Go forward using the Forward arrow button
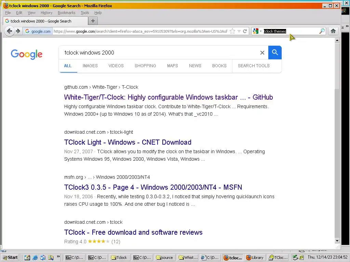Image resolution: width=350 pixels, height=262 pixels. (x=18, y=31)
